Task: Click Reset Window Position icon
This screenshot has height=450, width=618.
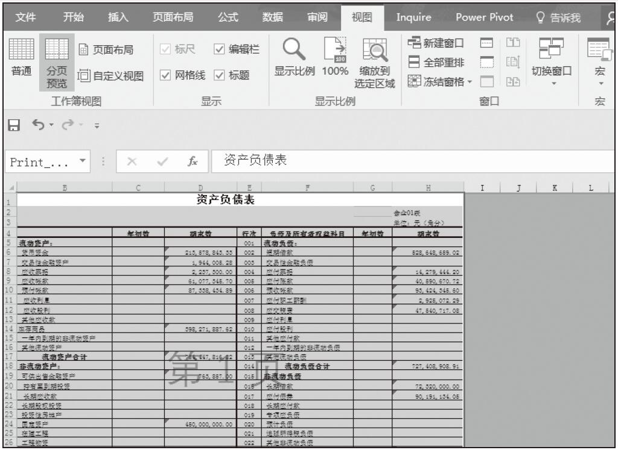Action: tap(513, 81)
